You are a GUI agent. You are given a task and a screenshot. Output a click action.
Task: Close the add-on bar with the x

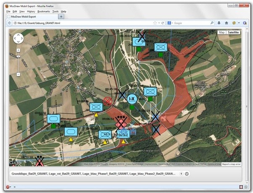point(15,187)
